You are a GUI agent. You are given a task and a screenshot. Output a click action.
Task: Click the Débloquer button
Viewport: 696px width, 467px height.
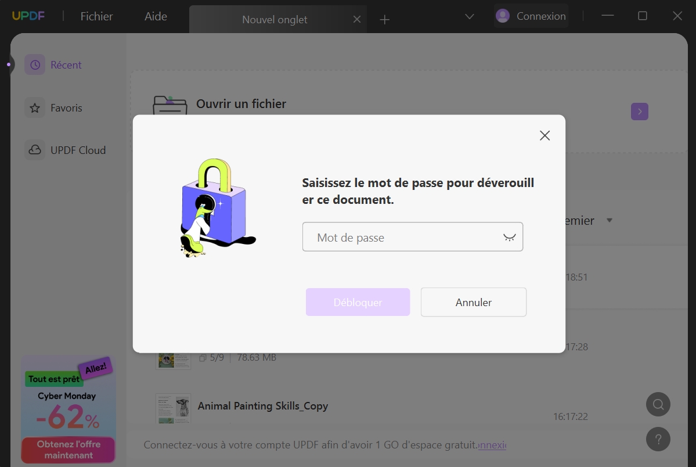358,302
